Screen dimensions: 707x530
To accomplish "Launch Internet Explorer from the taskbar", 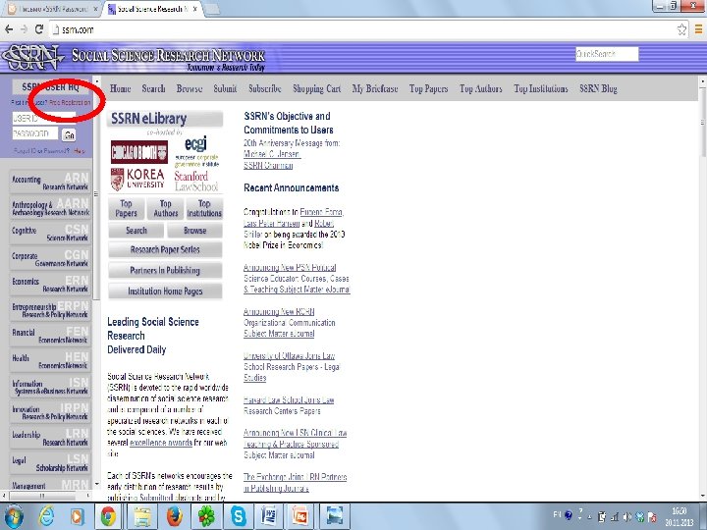I will 46,516.
